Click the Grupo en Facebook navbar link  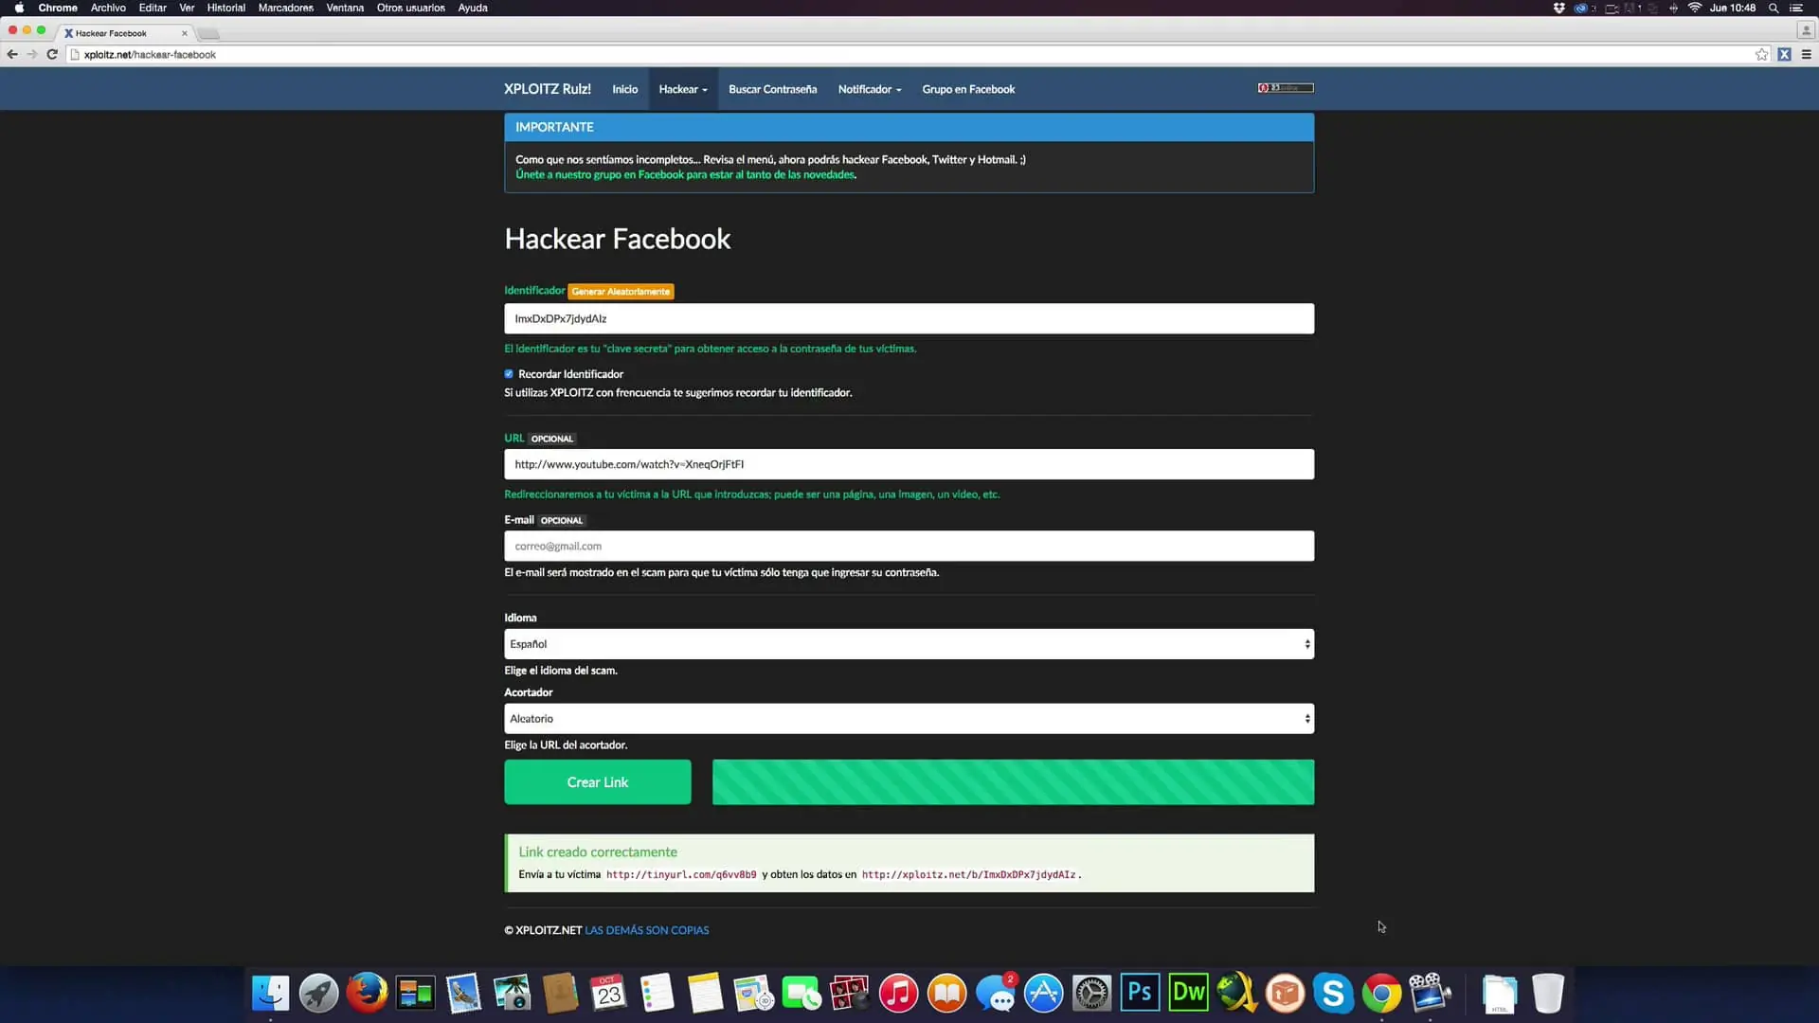click(968, 89)
